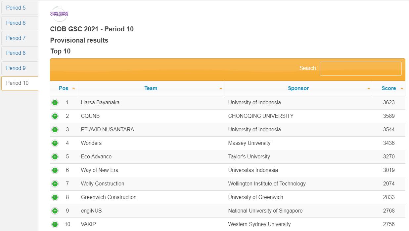Viewport: 409px width, 231px height.
Task: Click green plus icon beside Welly Construction
Action: point(55,184)
